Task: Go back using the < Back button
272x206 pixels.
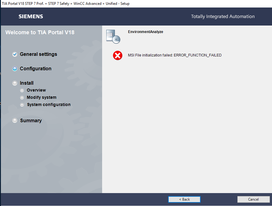Action: click(184, 199)
